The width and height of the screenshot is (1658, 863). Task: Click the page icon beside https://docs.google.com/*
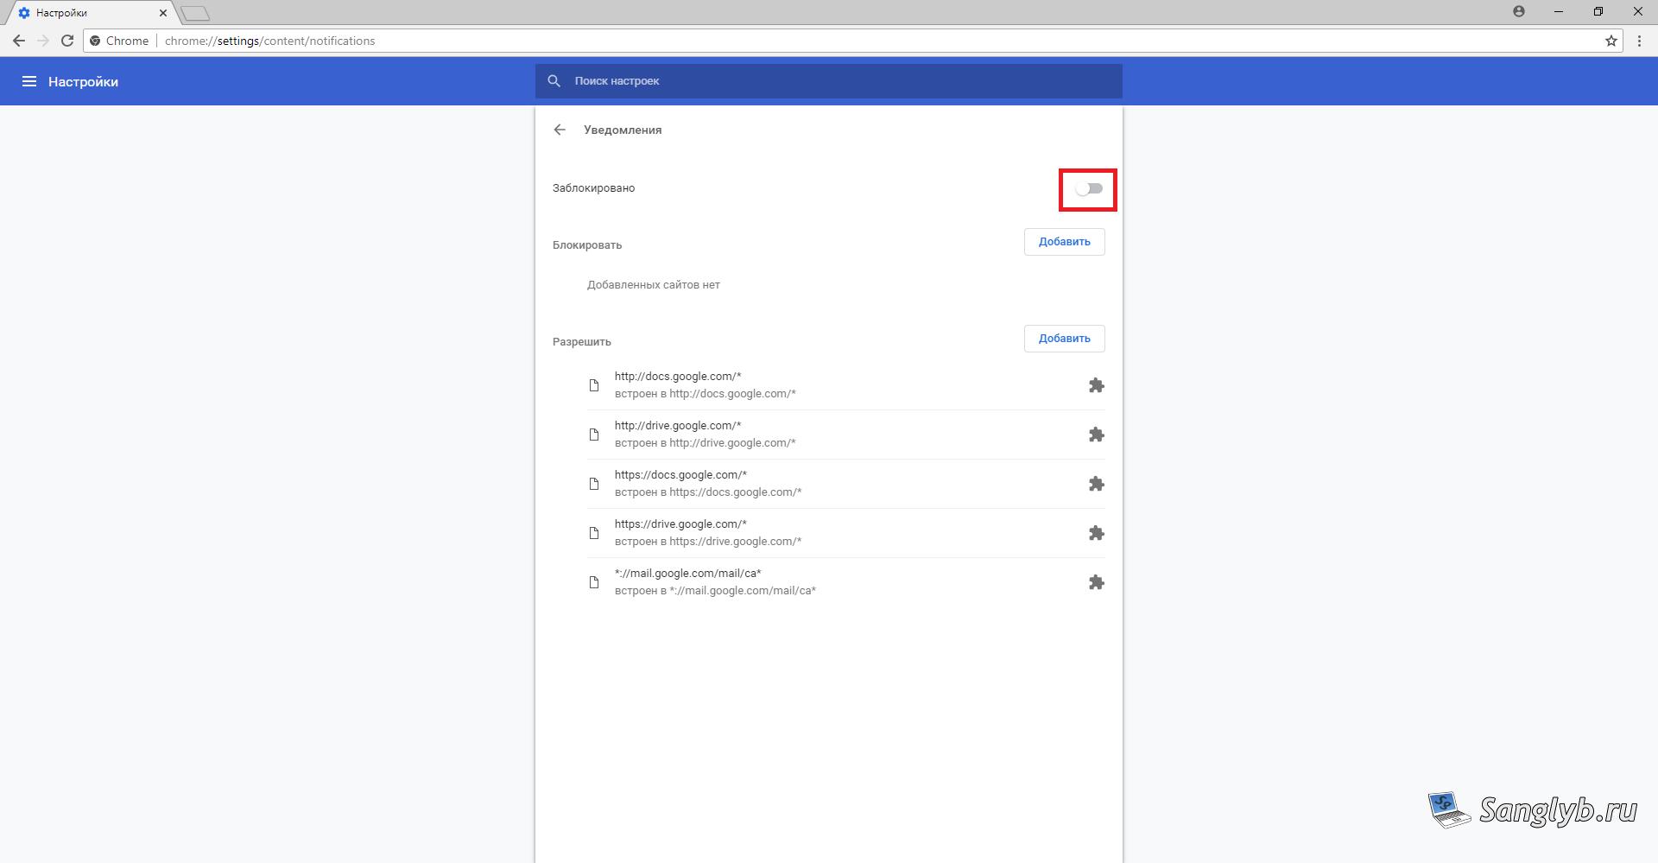[x=594, y=484]
